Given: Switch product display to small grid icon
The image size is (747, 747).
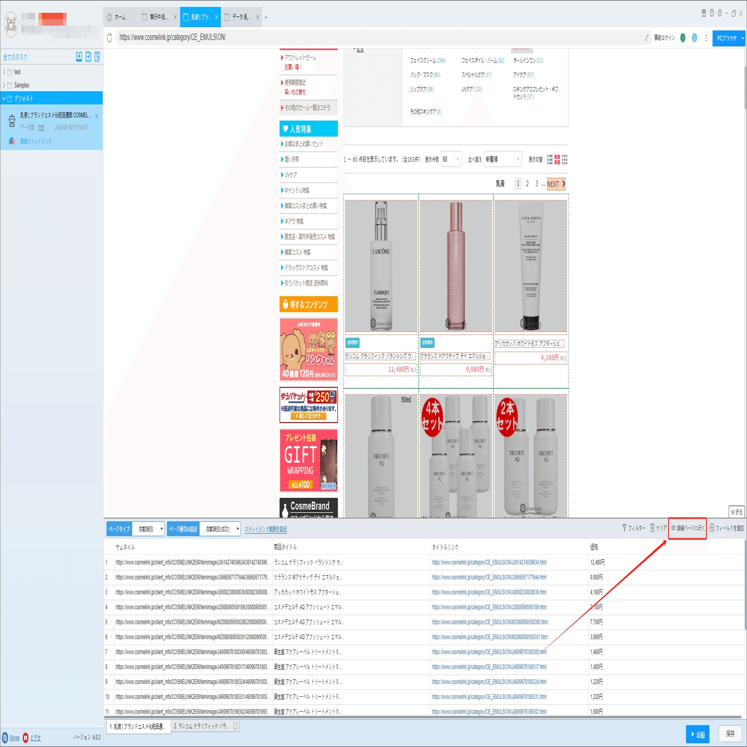Looking at the screenshot, I should [x=565, y=160].
